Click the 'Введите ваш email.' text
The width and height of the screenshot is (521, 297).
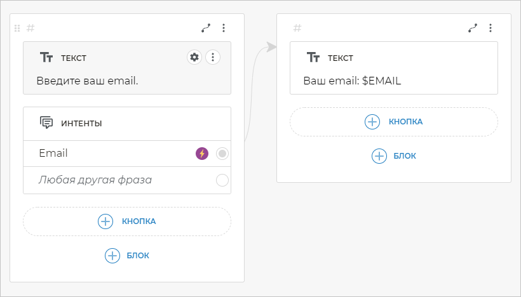pyautogui.click(x=87, y=81)
